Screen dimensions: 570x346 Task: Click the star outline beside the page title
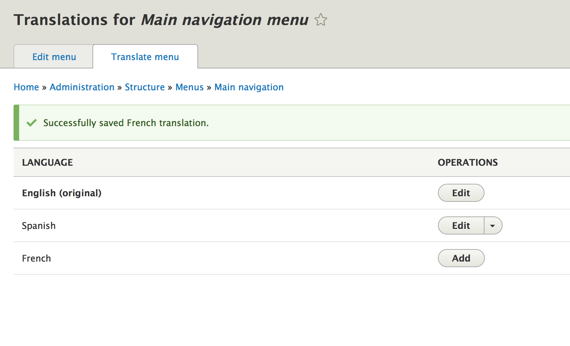click(x=320, y=20)
